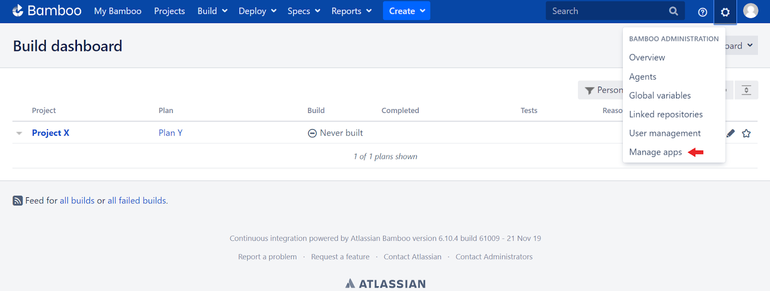Click the Bamboo logo icon

coord(18,11)
